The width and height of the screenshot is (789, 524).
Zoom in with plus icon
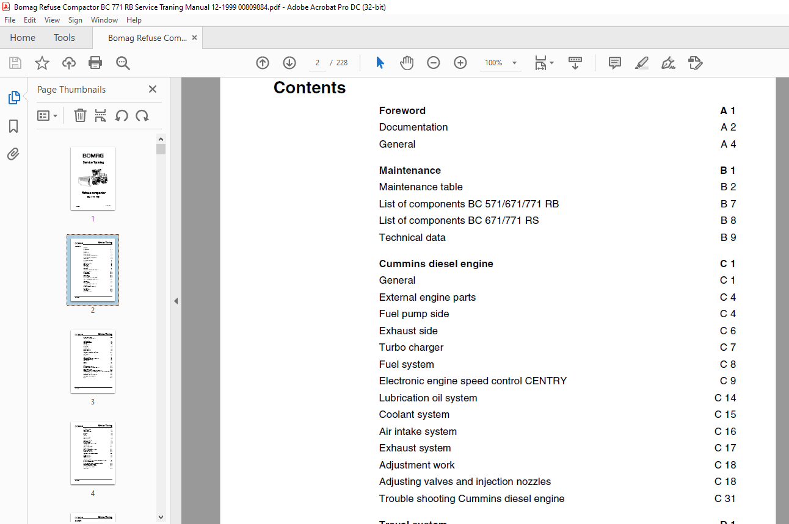coord(460,63)
